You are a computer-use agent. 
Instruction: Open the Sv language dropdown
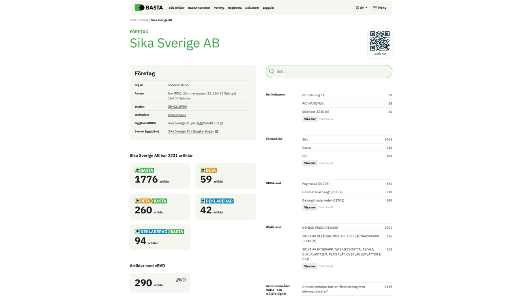click(361, 7)
